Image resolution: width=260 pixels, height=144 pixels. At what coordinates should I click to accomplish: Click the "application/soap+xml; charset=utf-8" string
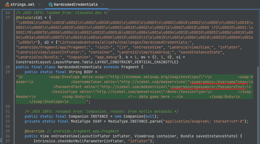coord(204,122)
